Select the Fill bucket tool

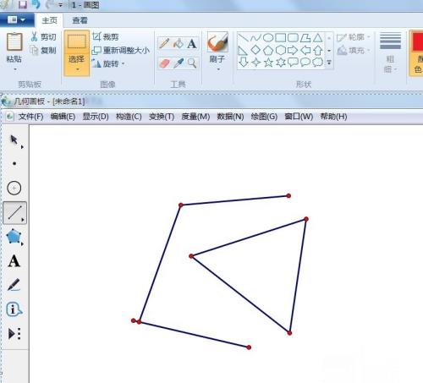178,43
